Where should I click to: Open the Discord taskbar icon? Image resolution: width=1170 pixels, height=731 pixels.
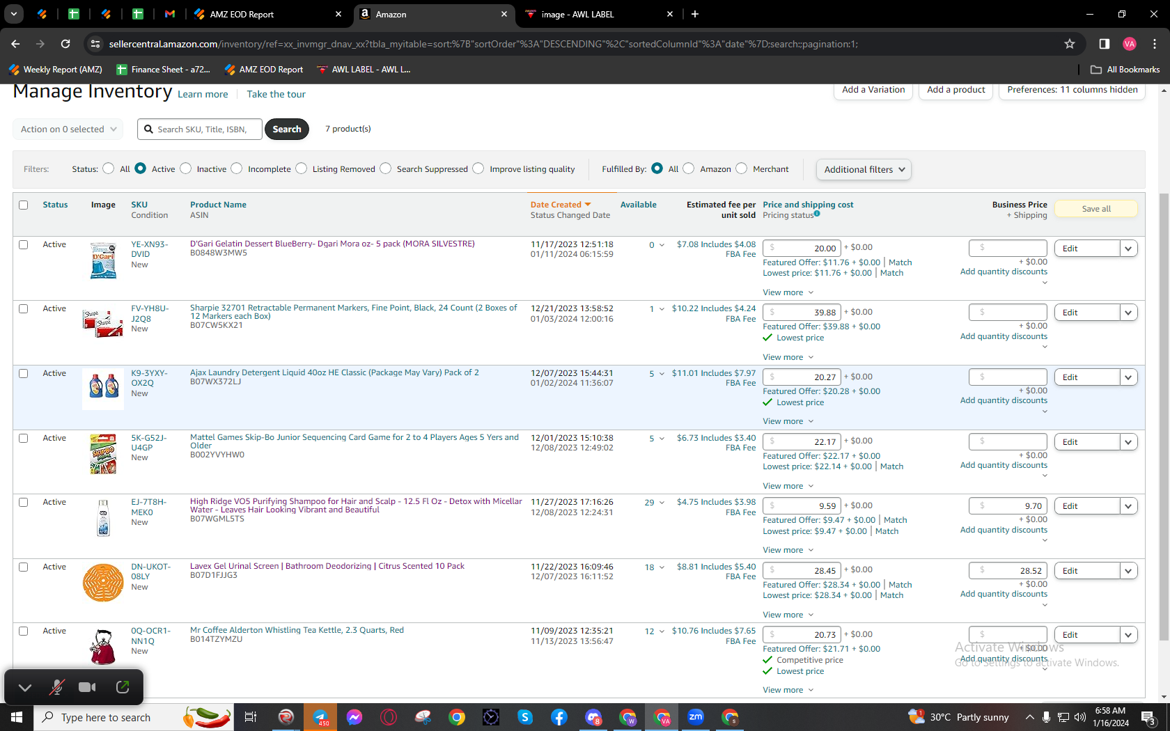tap(593, 717)
